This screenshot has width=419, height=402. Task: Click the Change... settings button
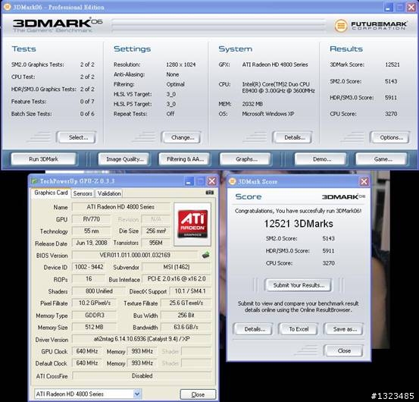coord(181,137)
